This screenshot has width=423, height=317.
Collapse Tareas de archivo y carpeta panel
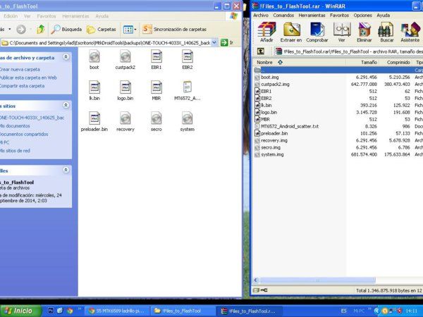tap(66, 57)
